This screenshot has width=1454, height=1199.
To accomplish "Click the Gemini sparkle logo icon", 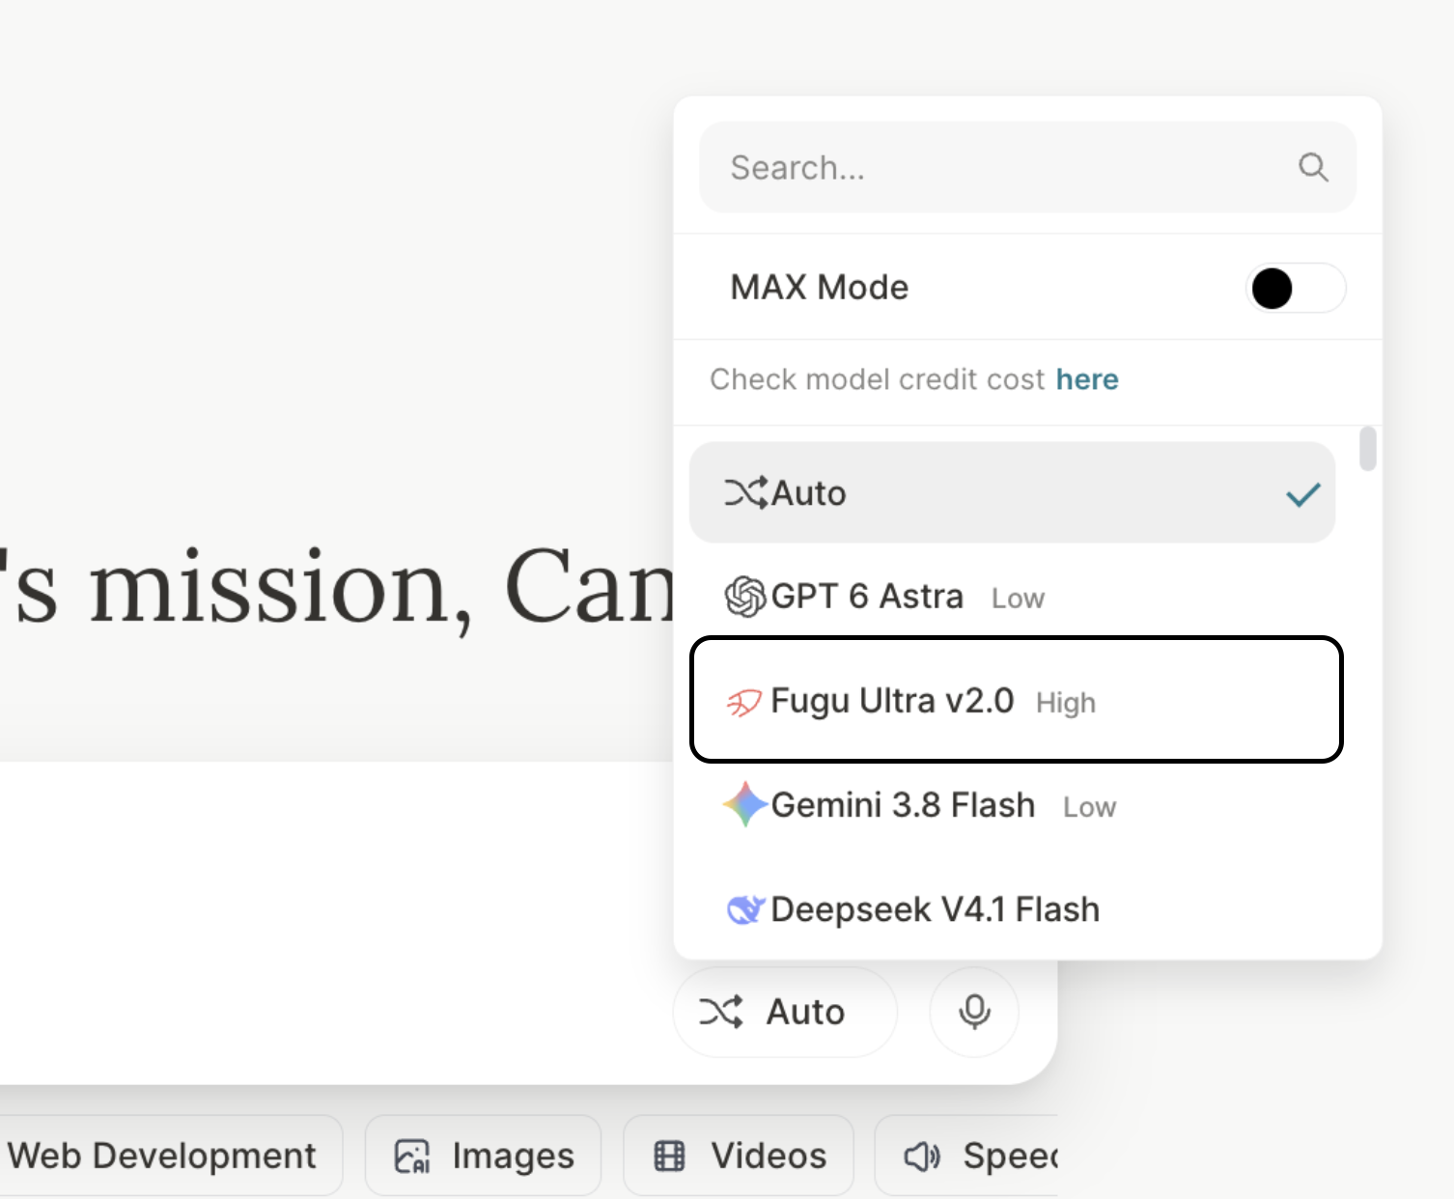I will pos(745,804).
